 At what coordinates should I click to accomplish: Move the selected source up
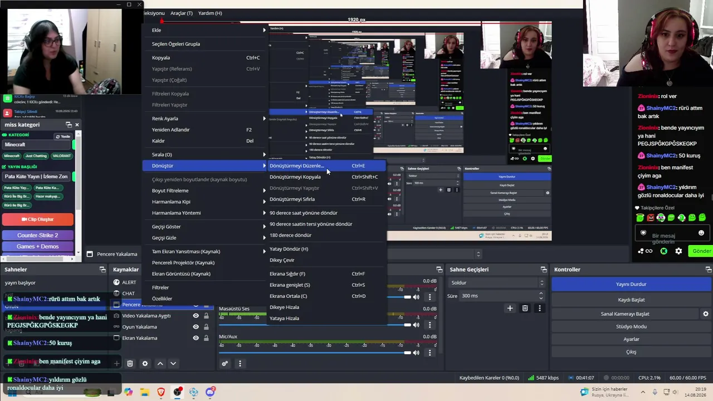(160, 364)
